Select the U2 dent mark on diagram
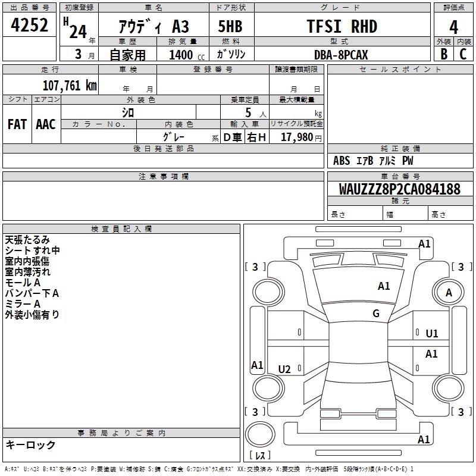 coord(284,369)
